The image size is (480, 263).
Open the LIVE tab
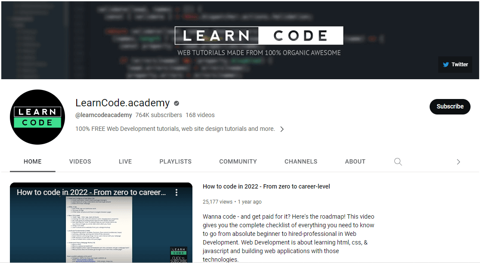pos(125,162)
